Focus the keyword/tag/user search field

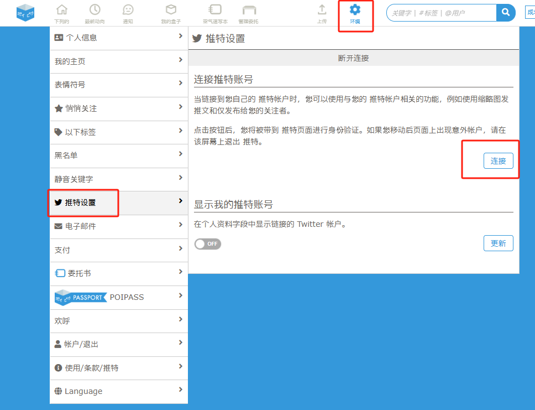tap(442, 13)
